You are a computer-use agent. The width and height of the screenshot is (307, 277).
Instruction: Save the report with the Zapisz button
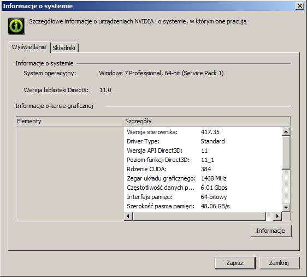[235, 263]
